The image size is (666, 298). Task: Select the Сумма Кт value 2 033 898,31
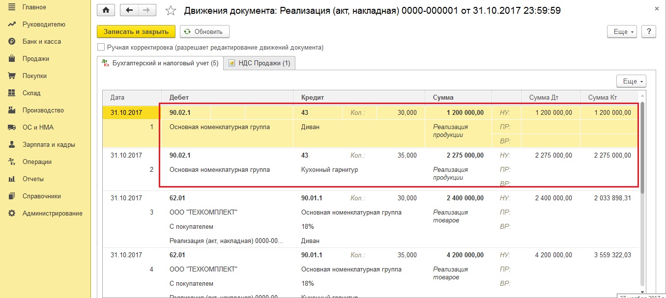click(x=612, y=198)
